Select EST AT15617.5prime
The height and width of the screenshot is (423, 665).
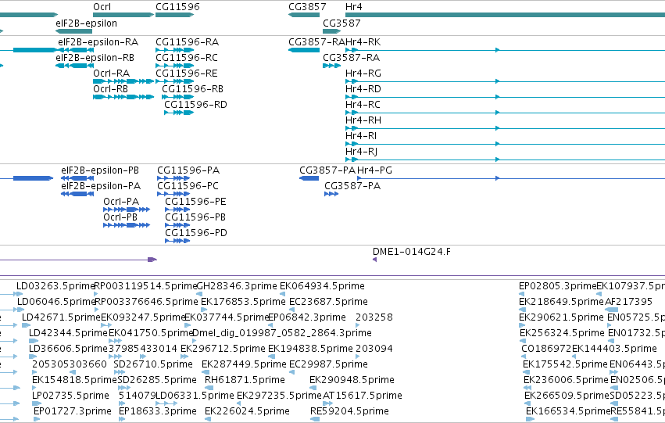[362, 396]
